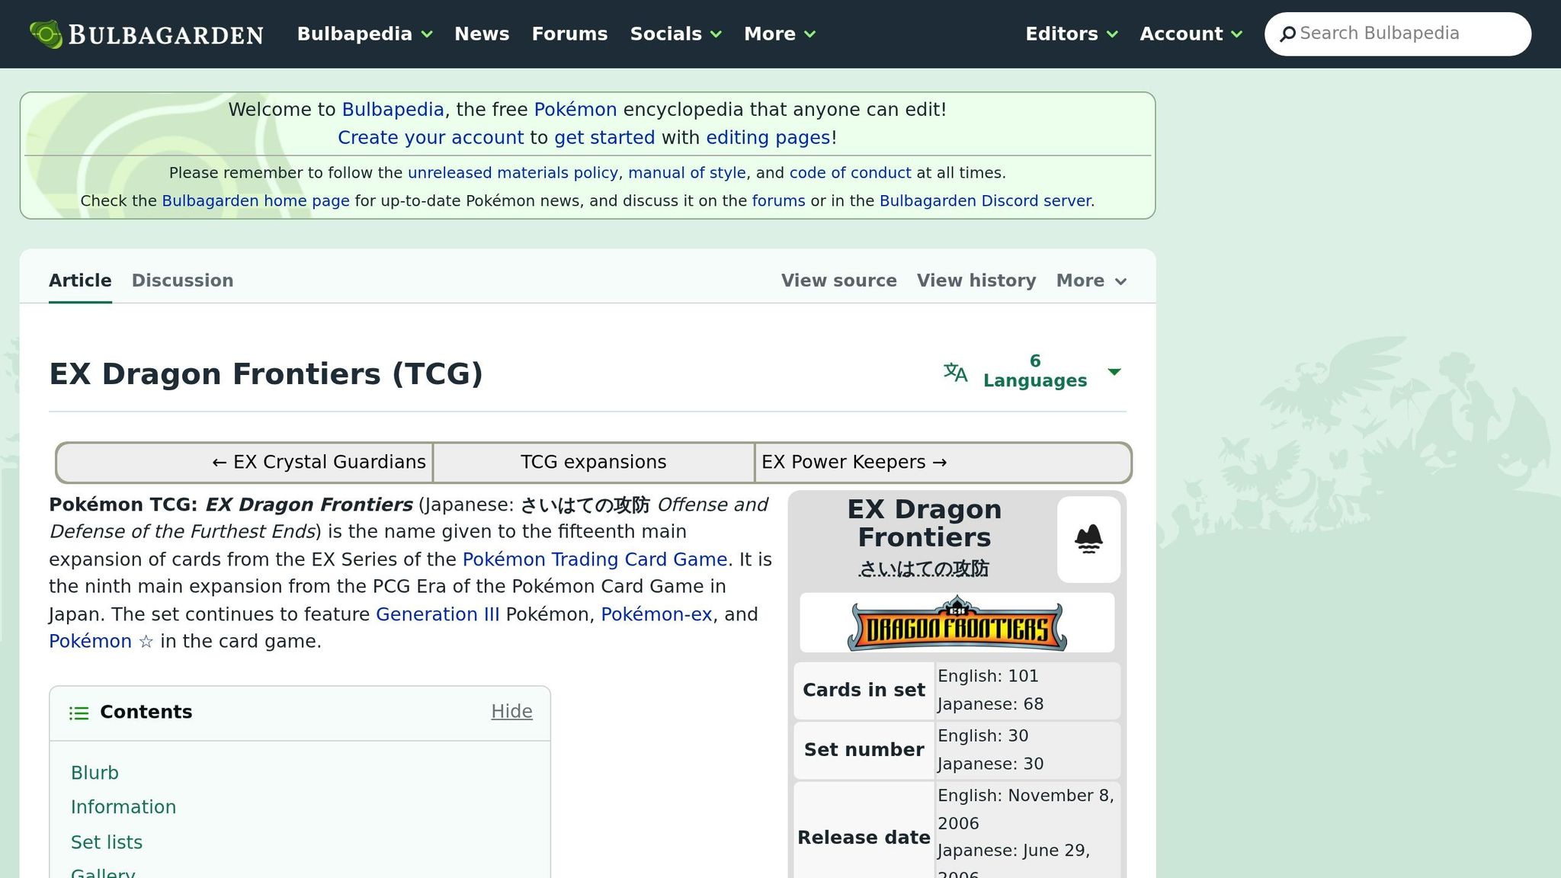Click Create your account link
The image size is (1561, 878).
tap(431, 138)
